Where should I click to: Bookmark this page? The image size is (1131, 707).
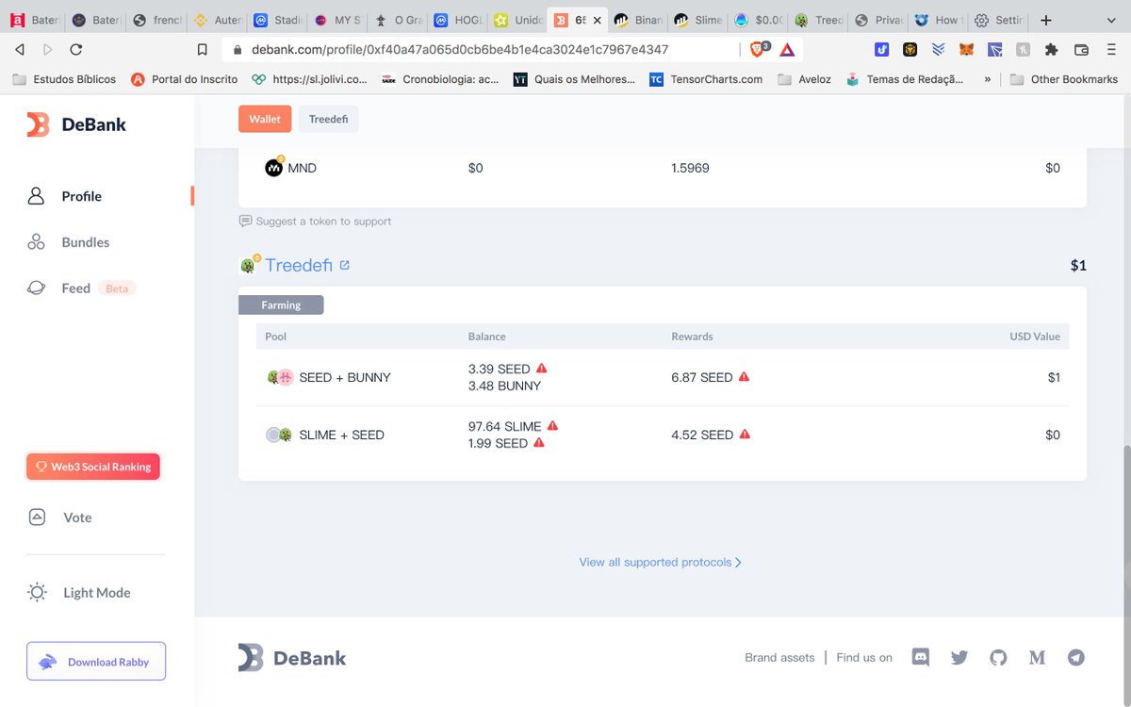pos(203,49)
